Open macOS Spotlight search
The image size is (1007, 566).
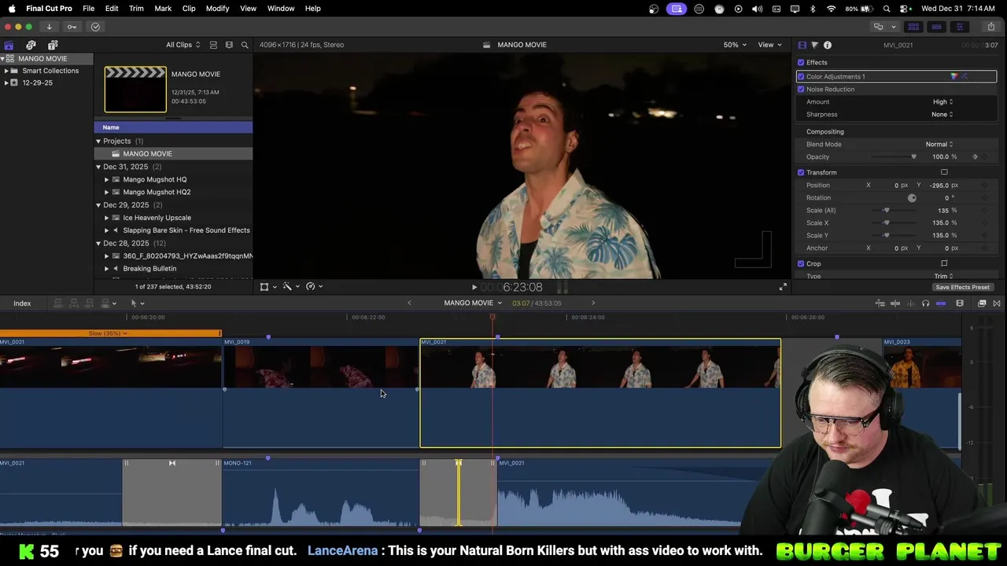[x=887, y=8]
